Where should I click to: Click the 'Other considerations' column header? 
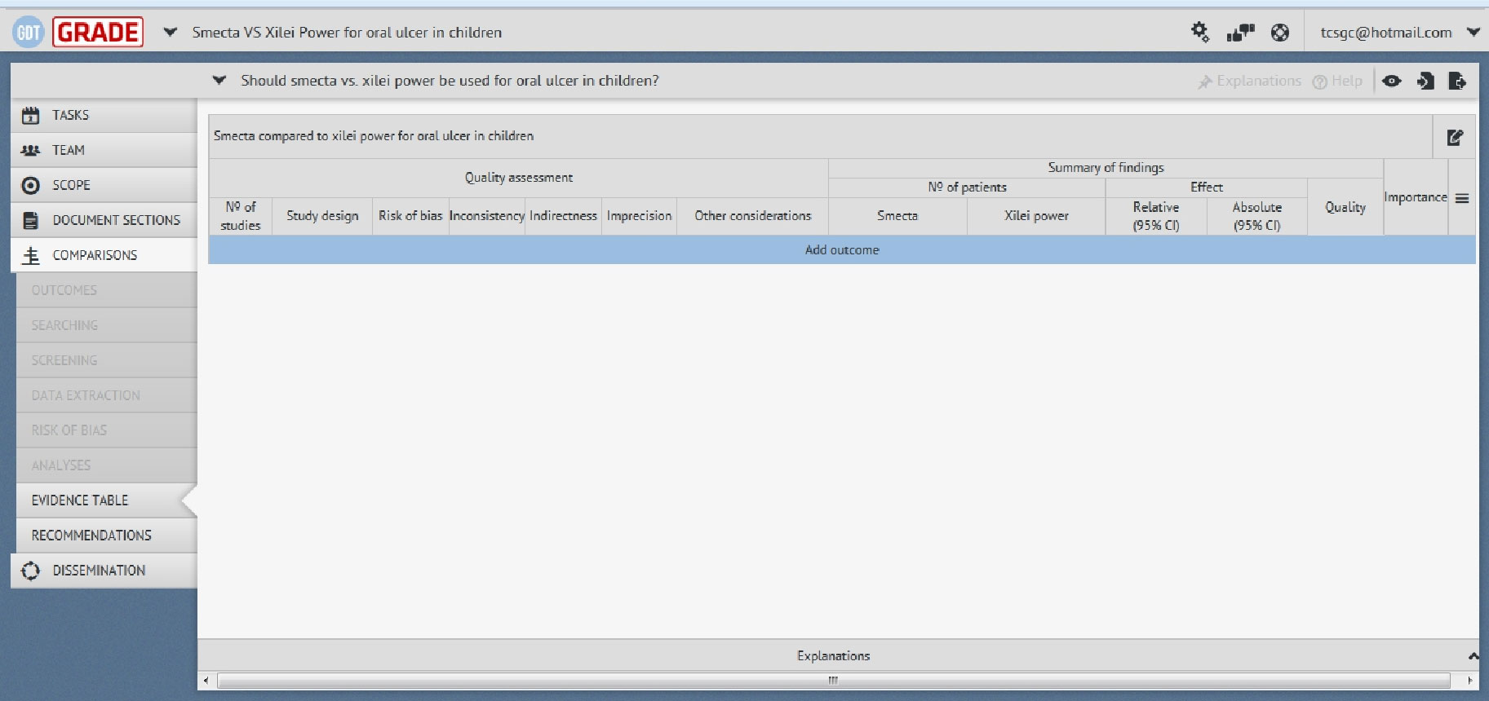pos(752,216)
